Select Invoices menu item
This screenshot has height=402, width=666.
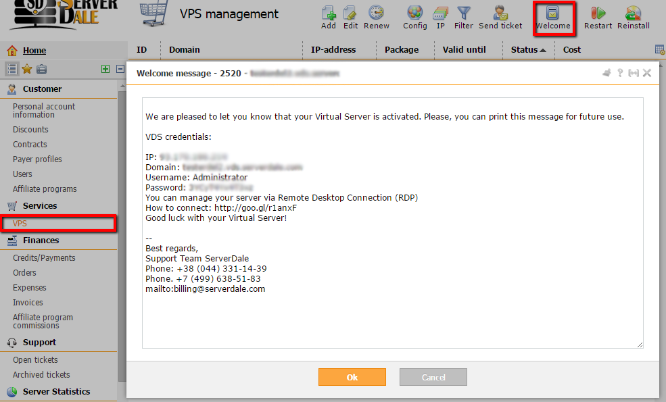tap(28, 302)
